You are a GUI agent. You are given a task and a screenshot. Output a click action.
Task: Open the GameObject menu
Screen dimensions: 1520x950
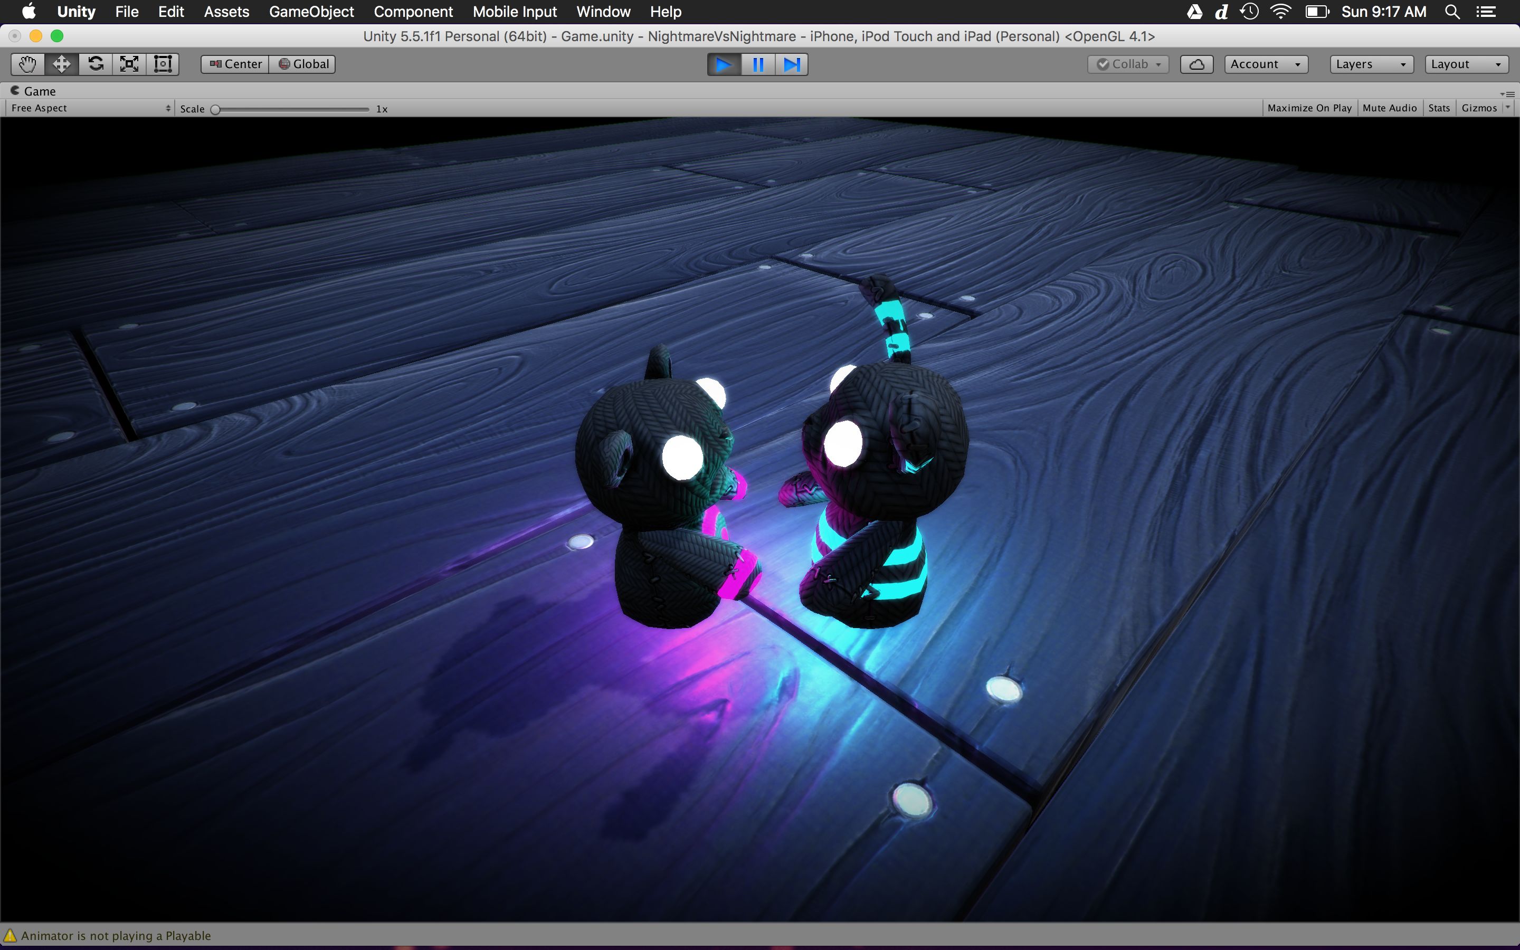(311, 12)
